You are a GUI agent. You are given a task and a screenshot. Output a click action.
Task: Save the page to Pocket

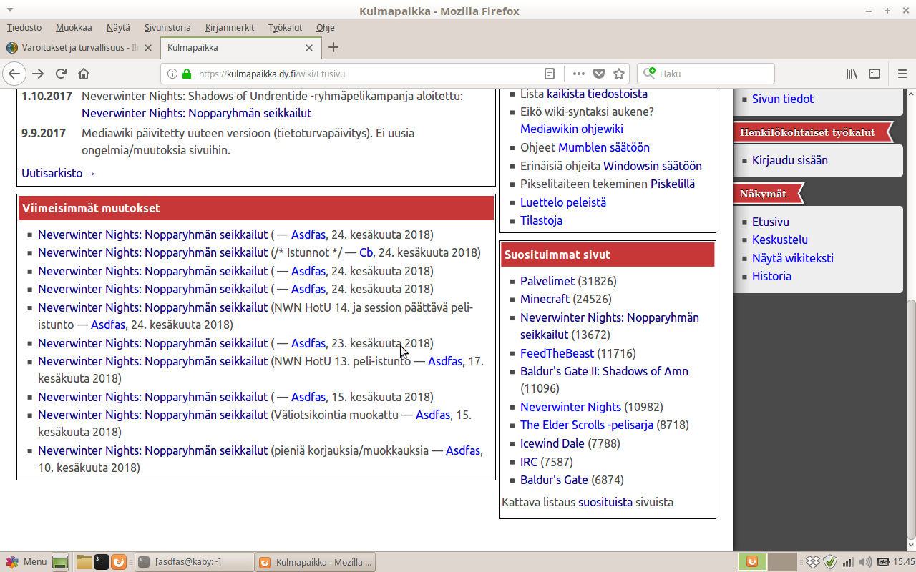(599, 74)
